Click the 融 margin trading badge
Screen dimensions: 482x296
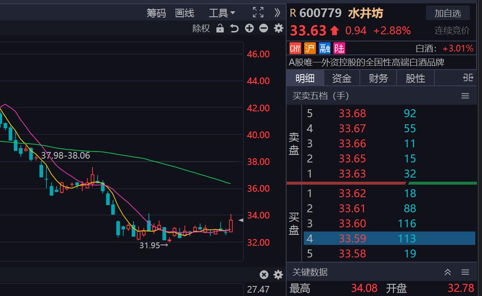point(325,48)
